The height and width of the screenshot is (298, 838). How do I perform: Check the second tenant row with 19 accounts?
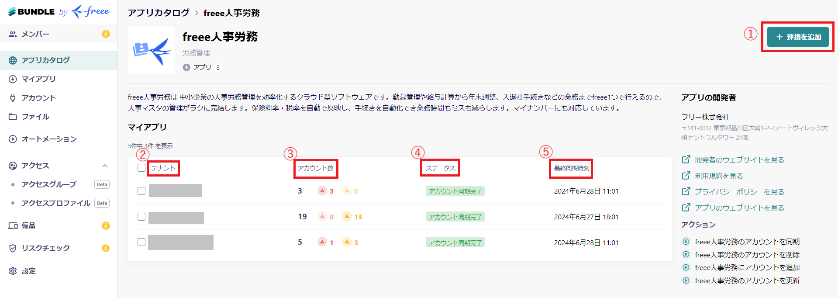[141, 217]
